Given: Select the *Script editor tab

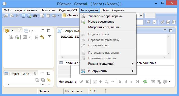Looking at the screenshot, I should coord(69,31).
